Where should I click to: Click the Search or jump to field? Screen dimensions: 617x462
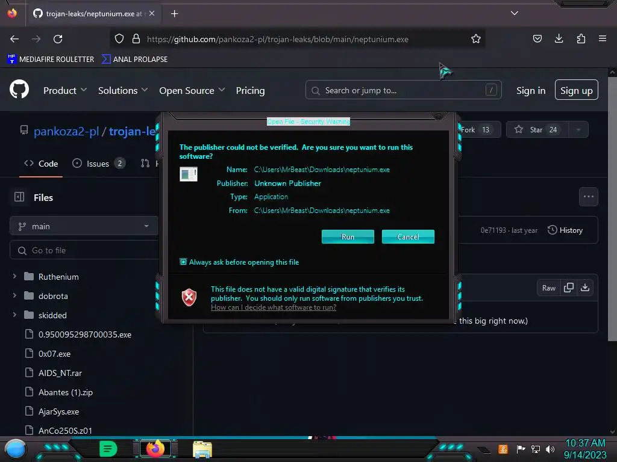pos(403,90)
